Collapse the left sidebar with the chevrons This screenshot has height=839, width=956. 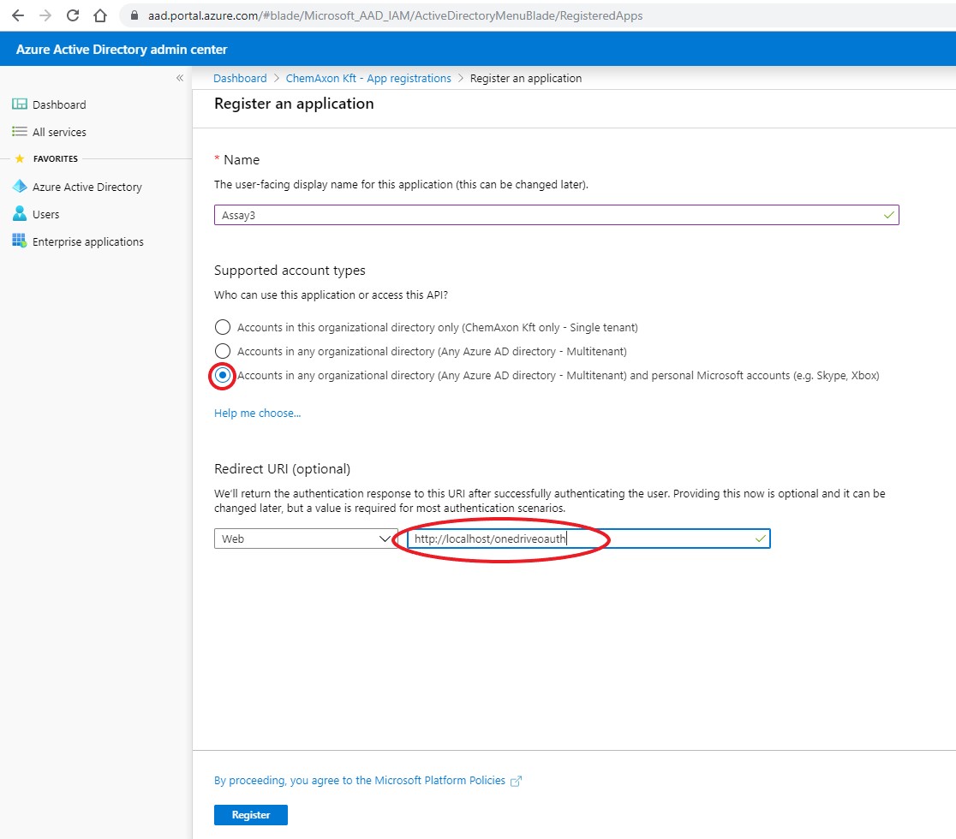click(179, 77)
